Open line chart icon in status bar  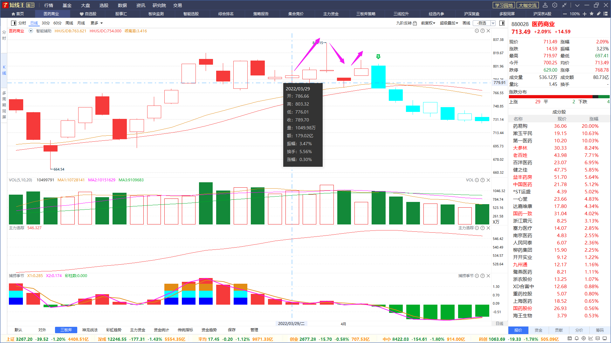[x=591, y=339]
